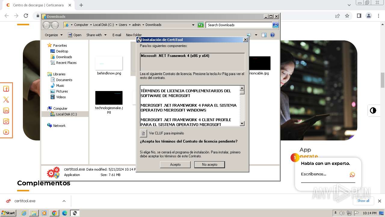Open Downloads in the Explorer sidebar

point(64,57)
